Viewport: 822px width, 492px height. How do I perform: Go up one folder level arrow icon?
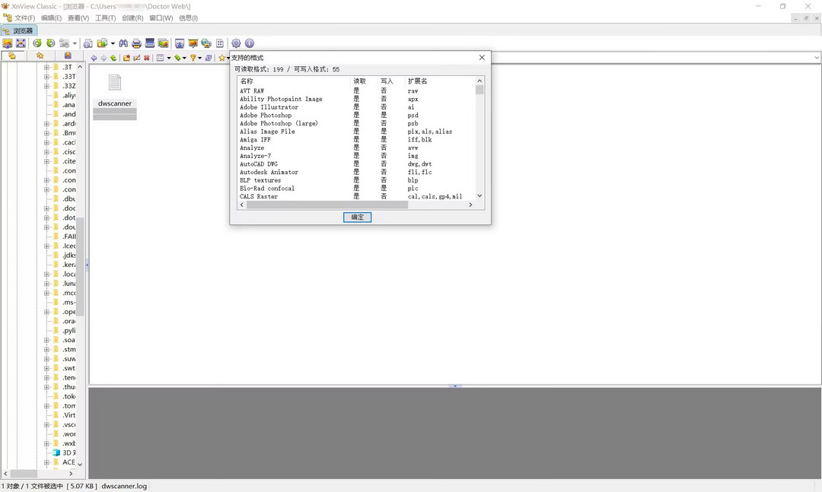coord(113,58)
